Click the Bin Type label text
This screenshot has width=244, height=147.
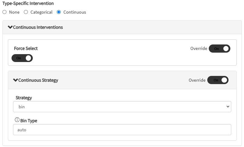pos(29,121)
